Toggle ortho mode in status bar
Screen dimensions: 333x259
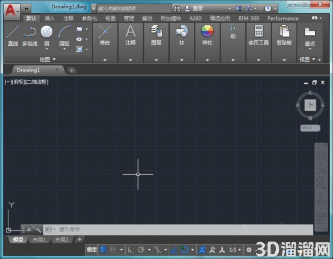click(x=131, y=249)
